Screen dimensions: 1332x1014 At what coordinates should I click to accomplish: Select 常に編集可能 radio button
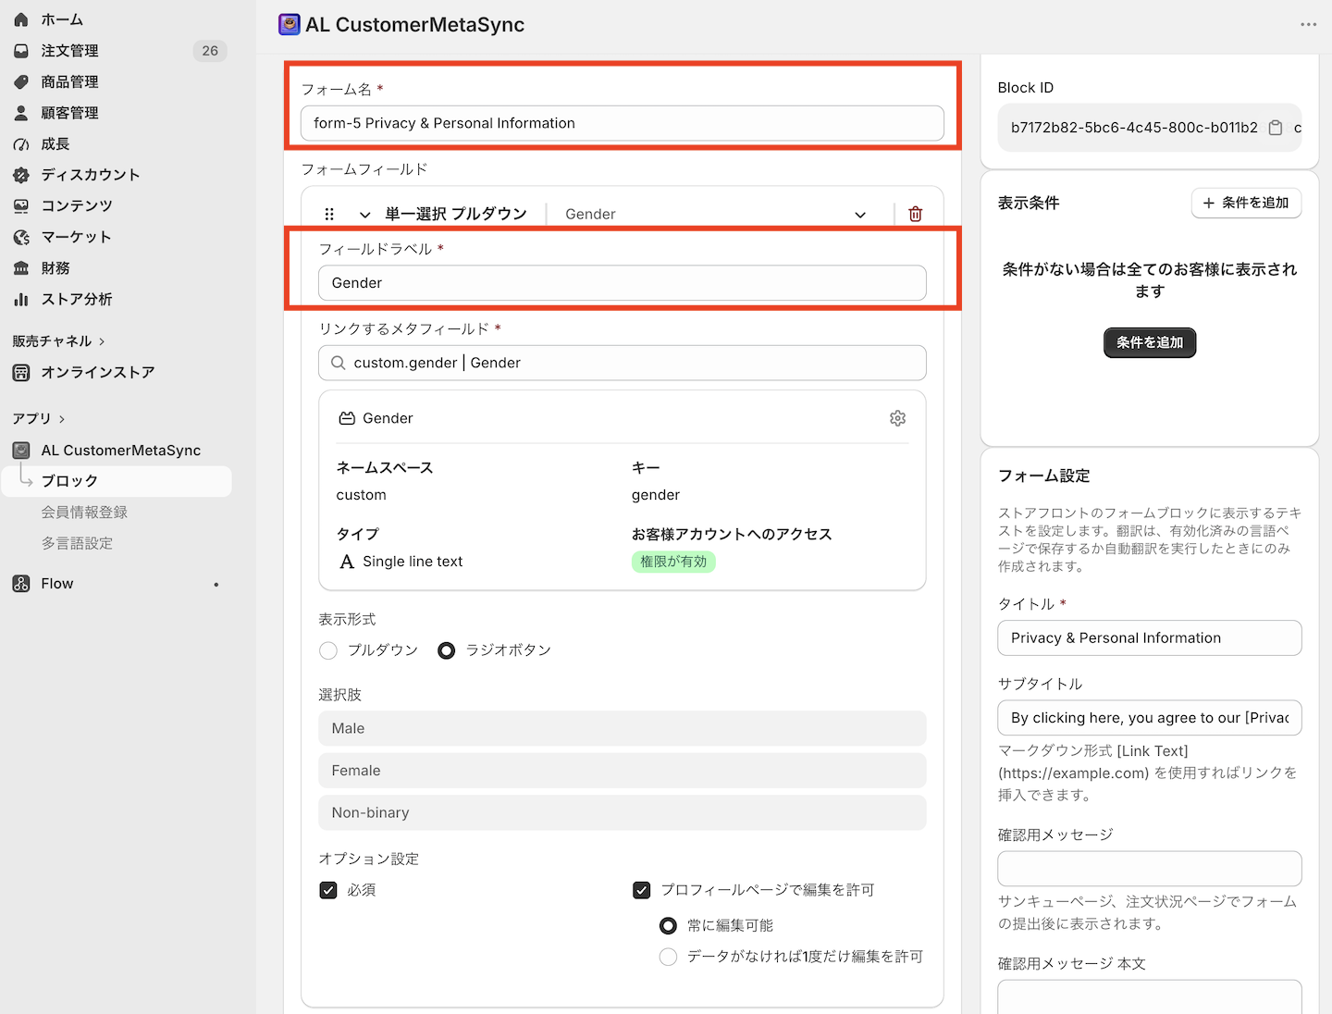coord(668,925)
